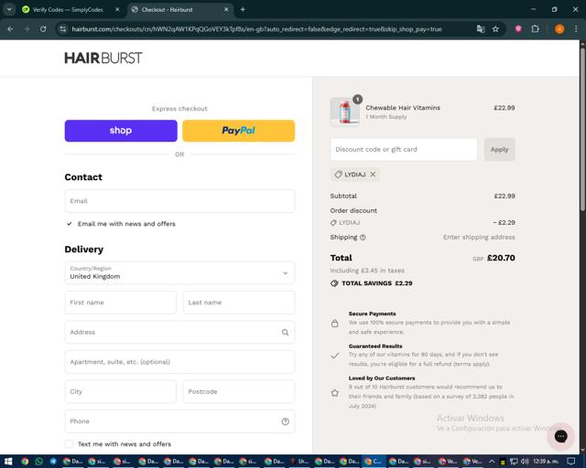The width and height of the screenshot is (586, 468).
Task: Open the Shipping info help icon
Action: [363, 238]
